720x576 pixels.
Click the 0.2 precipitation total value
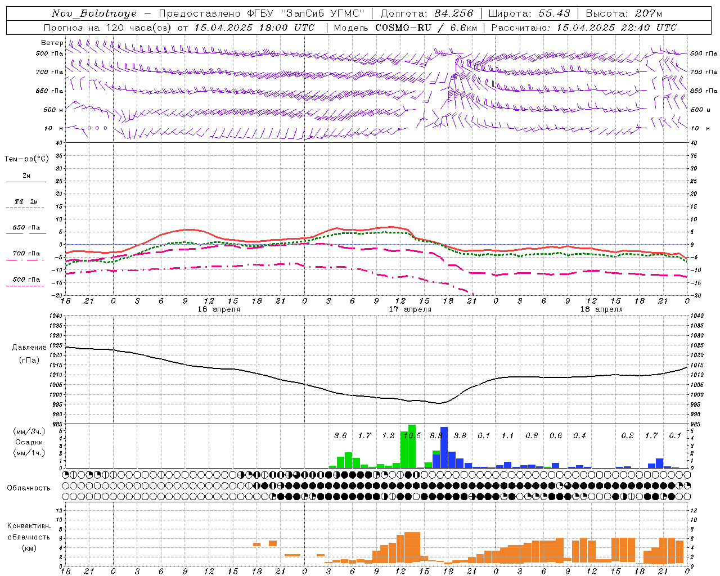tap(627, 436)
